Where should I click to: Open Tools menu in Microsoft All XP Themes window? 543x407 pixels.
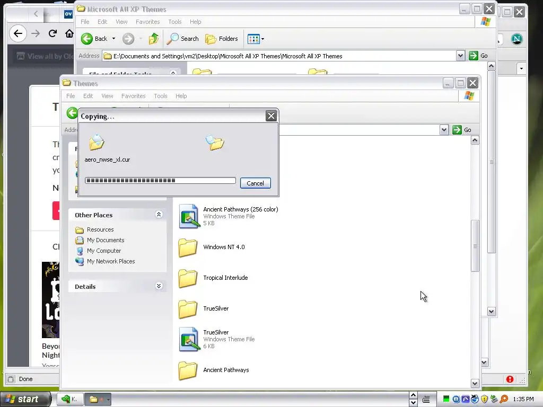175,22
